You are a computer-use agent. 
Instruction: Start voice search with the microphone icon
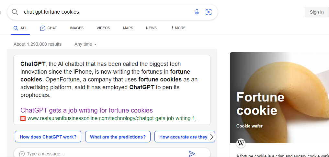(197, 12)
